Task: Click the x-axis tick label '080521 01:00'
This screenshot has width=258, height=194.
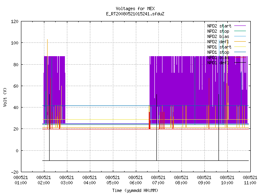Action: 21,180
